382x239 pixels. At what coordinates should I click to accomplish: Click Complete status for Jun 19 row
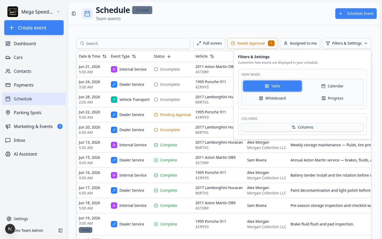pyautogui.click(x=166, y=224)
